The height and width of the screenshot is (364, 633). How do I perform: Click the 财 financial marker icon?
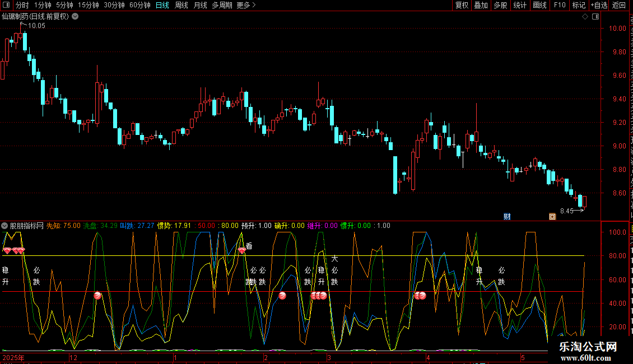(507, 217)
